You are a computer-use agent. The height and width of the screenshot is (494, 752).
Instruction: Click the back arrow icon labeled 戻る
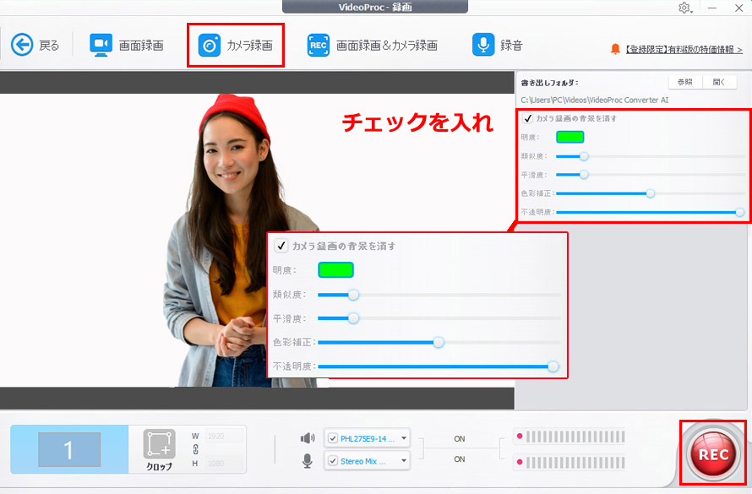[x=21, y=45]
